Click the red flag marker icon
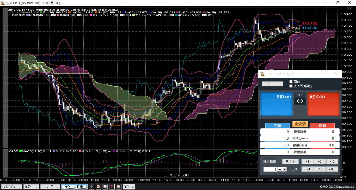 112,187
